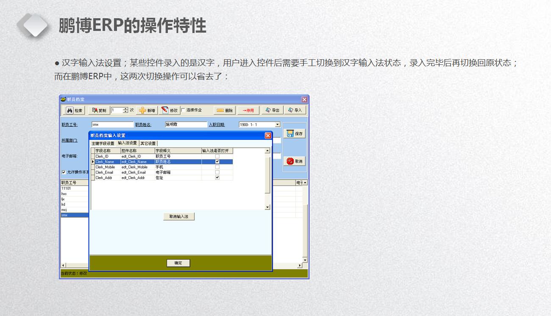
Task: Click the 职员工号 list column header
Action: click(x=75, y=183)
